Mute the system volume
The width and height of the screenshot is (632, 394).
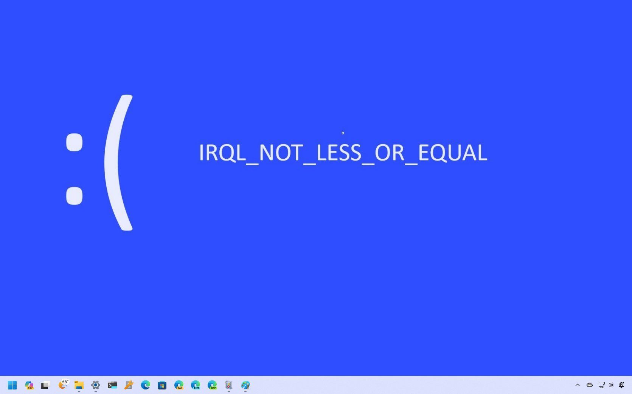[610, 385]
